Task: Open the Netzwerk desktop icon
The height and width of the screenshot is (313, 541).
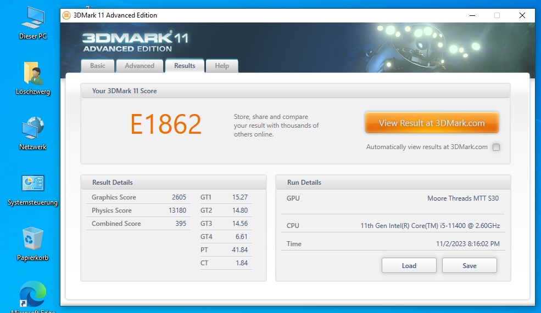Action: click(x=33, y=133)
